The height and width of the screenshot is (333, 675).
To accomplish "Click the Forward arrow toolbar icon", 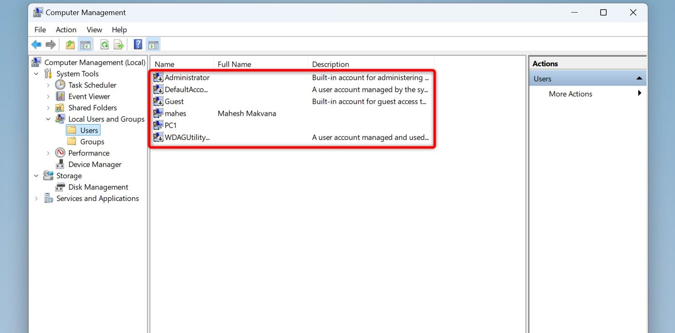I will [x=51, y=44].
